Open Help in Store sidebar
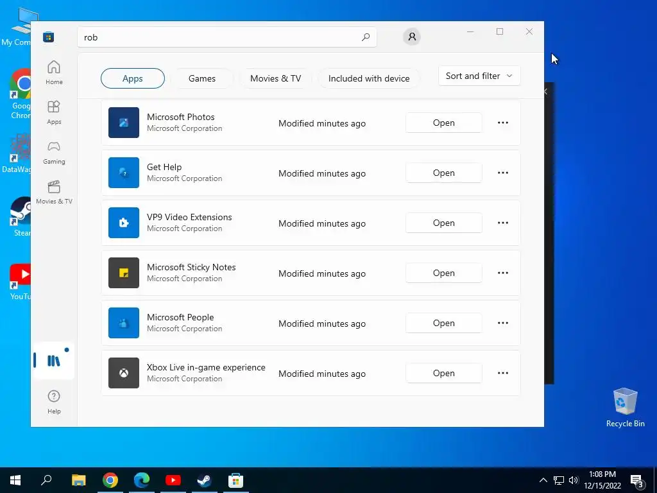 tap(54, 402)
